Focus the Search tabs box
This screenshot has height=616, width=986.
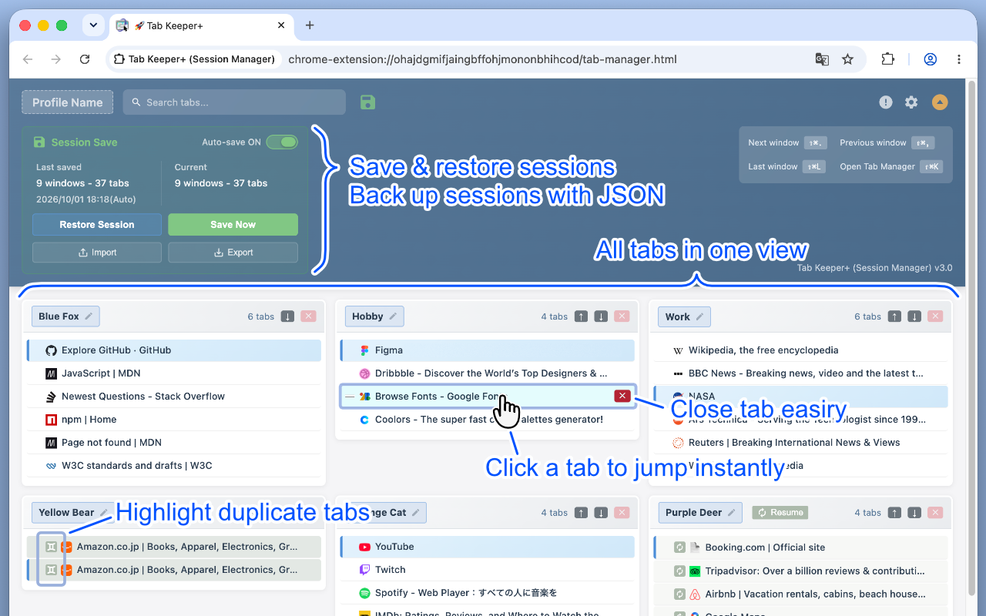[234, 102]
